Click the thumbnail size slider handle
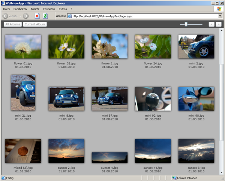Image resolution: width=225 pixels, height=181 pixels. click(x=186, y=24)
